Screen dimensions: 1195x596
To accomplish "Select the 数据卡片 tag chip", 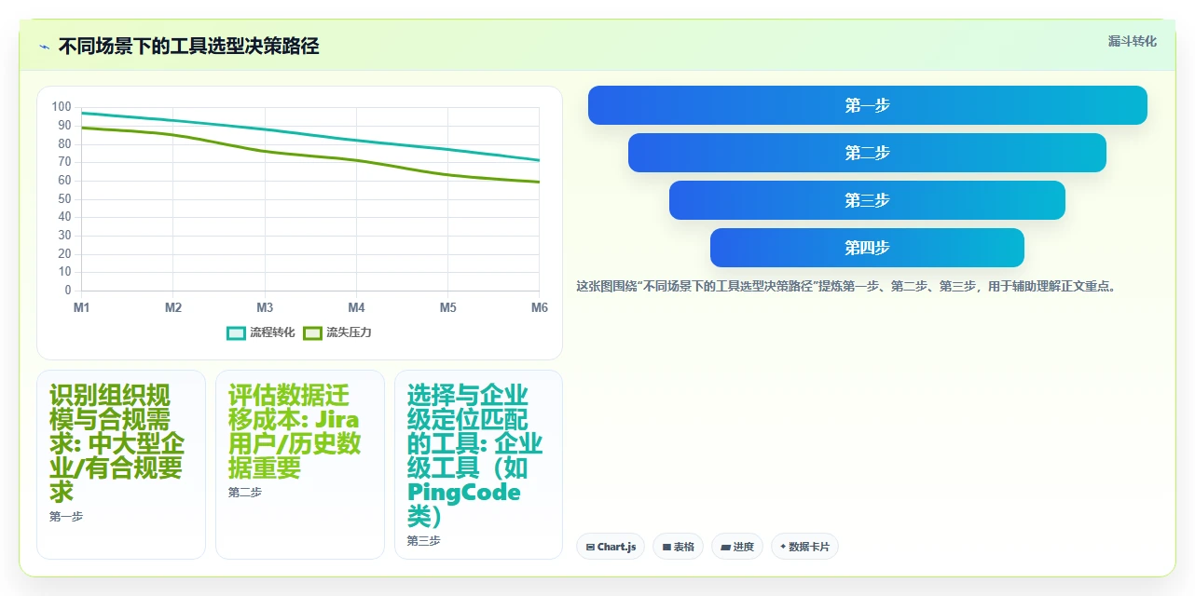I will (804, 547).
